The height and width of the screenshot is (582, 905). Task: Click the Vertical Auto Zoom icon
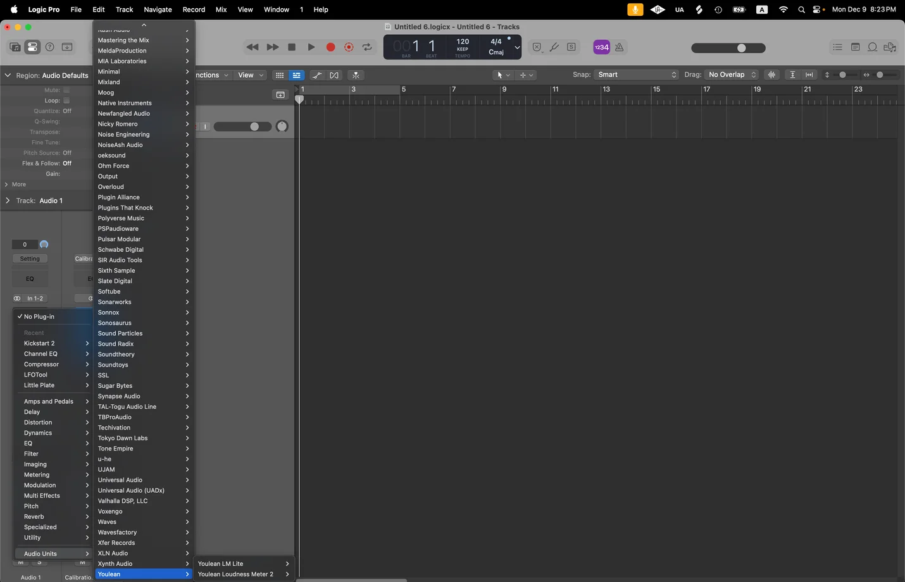tap(792, 75)
